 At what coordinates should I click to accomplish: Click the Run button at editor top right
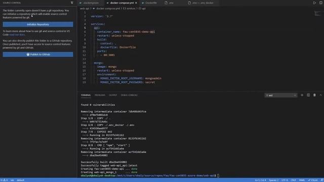coord(314,3)
